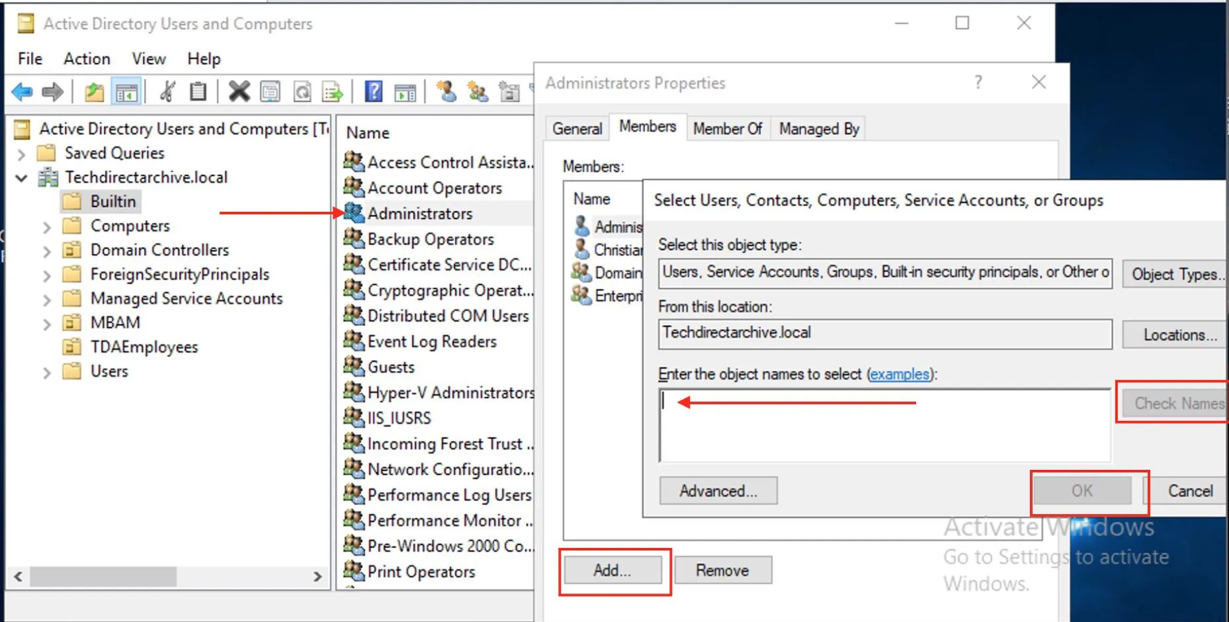Click the Name column header in group list
This screenshot has width=1229, height=622.
point(368,133)
